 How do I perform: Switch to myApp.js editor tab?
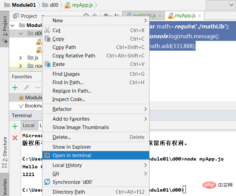184,16
